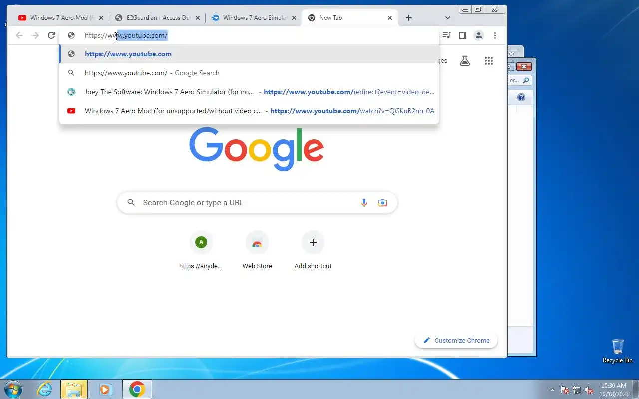Open the network tray icon
639x399 pixels.
click(577, 390)
